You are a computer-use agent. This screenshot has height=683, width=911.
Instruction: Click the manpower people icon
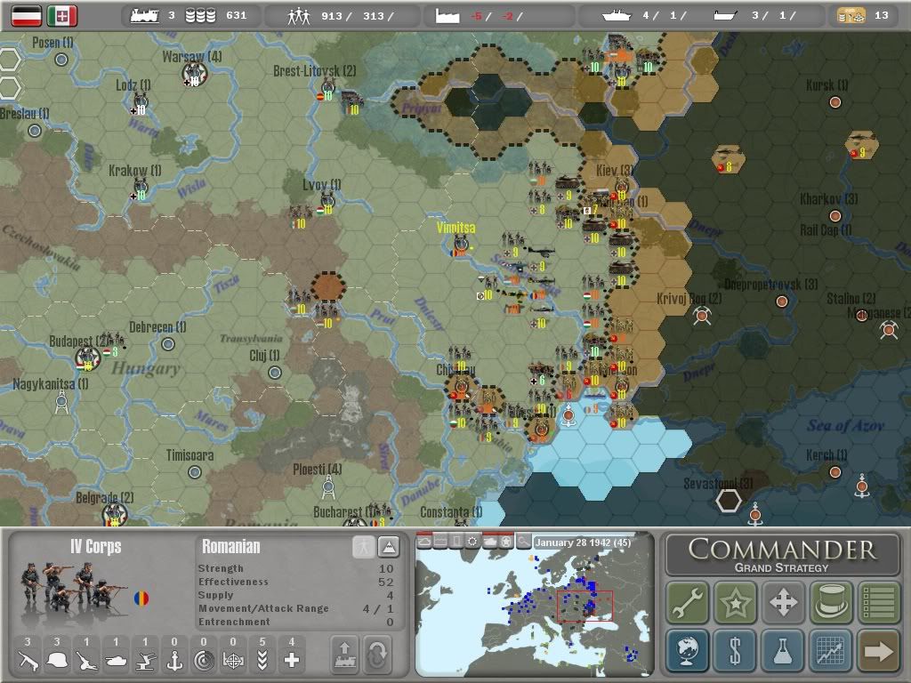pos(299,16)
